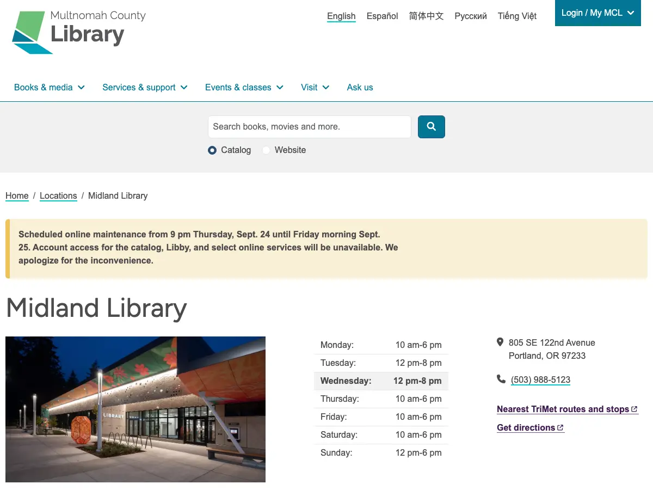Switch language to Español
Screen dimensions: 653x490
(x=383, y=16)
